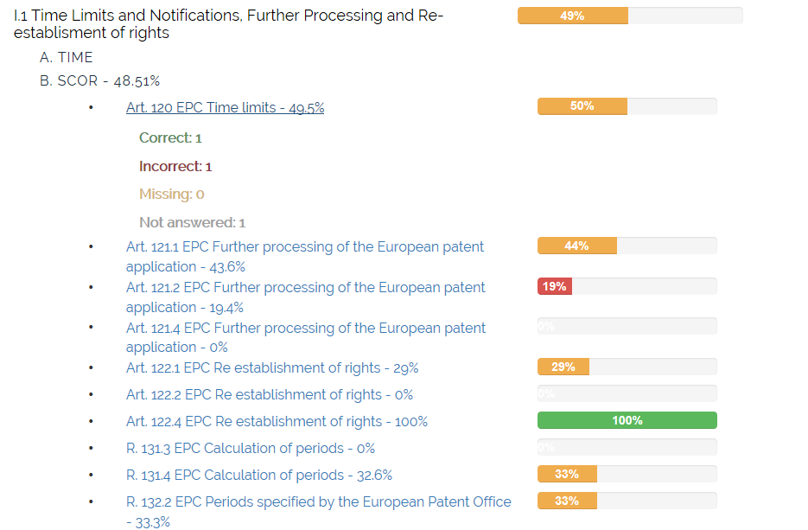This screenshot has height=530, width=808.
Task: Open R. 131.4 EPC Calculation of periods
Action: pos(258,476)
